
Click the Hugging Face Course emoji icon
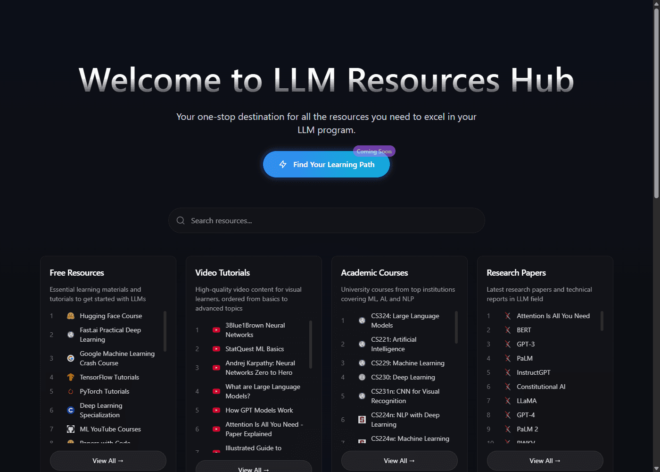coord(71,316)
